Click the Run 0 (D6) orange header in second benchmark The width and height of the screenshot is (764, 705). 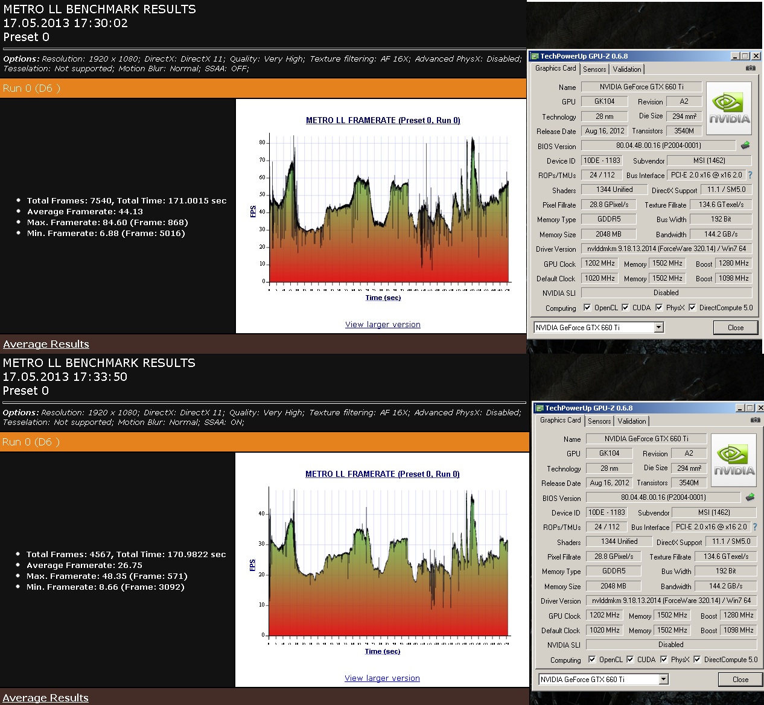264,442
